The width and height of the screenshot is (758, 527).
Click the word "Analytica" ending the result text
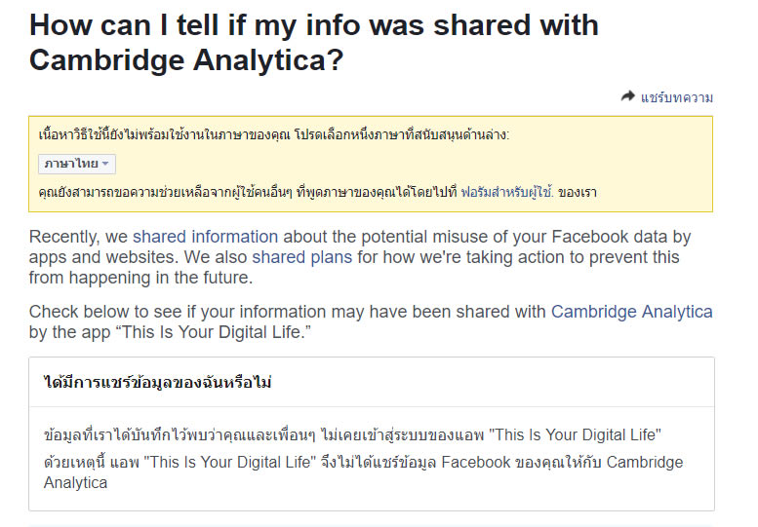coord(76,482)
